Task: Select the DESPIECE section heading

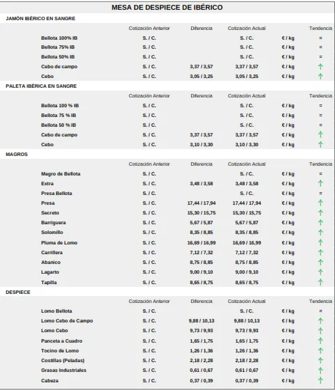Action: pyautogui.click(x=18, y=292)
